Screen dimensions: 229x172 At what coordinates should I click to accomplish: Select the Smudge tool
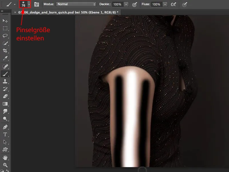[5, 111]
